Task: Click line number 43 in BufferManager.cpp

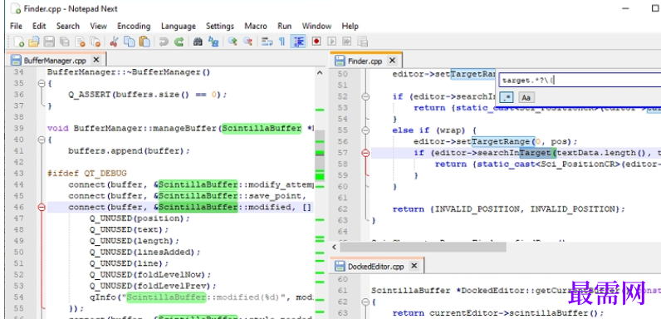Action: click(x=18, y=174)
